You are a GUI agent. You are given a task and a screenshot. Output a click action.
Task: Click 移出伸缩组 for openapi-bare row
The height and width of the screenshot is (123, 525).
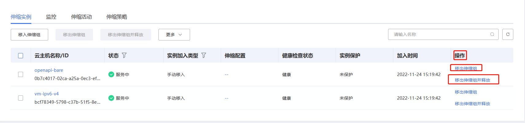[x=466, y=68]
